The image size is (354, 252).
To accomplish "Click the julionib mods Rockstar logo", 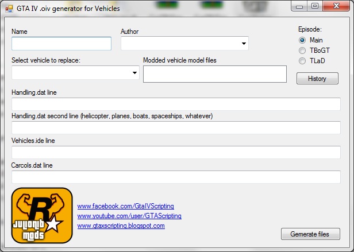I will 42,215.
